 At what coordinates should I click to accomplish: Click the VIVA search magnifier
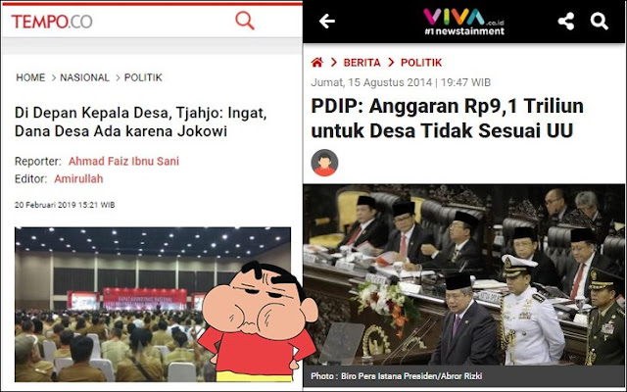(x=599, y=22)
